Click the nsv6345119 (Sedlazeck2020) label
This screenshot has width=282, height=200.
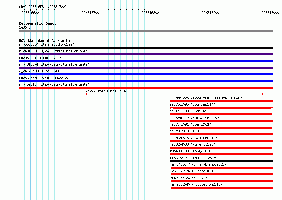[194, 118]
